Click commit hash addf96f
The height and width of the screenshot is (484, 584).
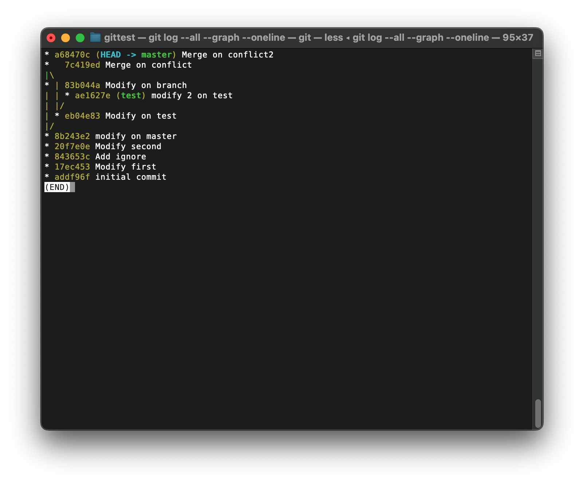(x=72, y=177)
